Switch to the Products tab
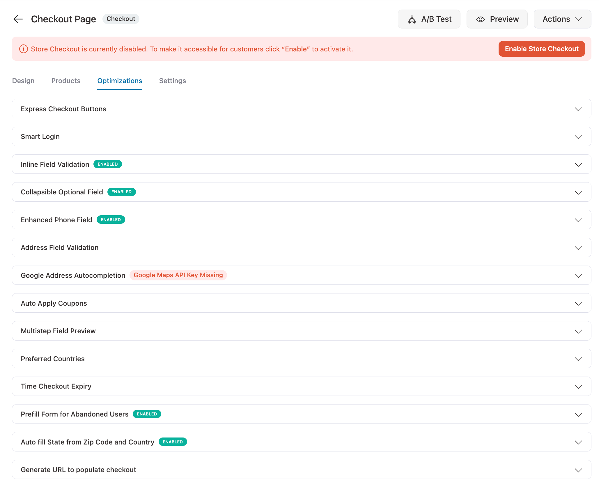This screenshot has height=496, width=599. coord(66,81)
